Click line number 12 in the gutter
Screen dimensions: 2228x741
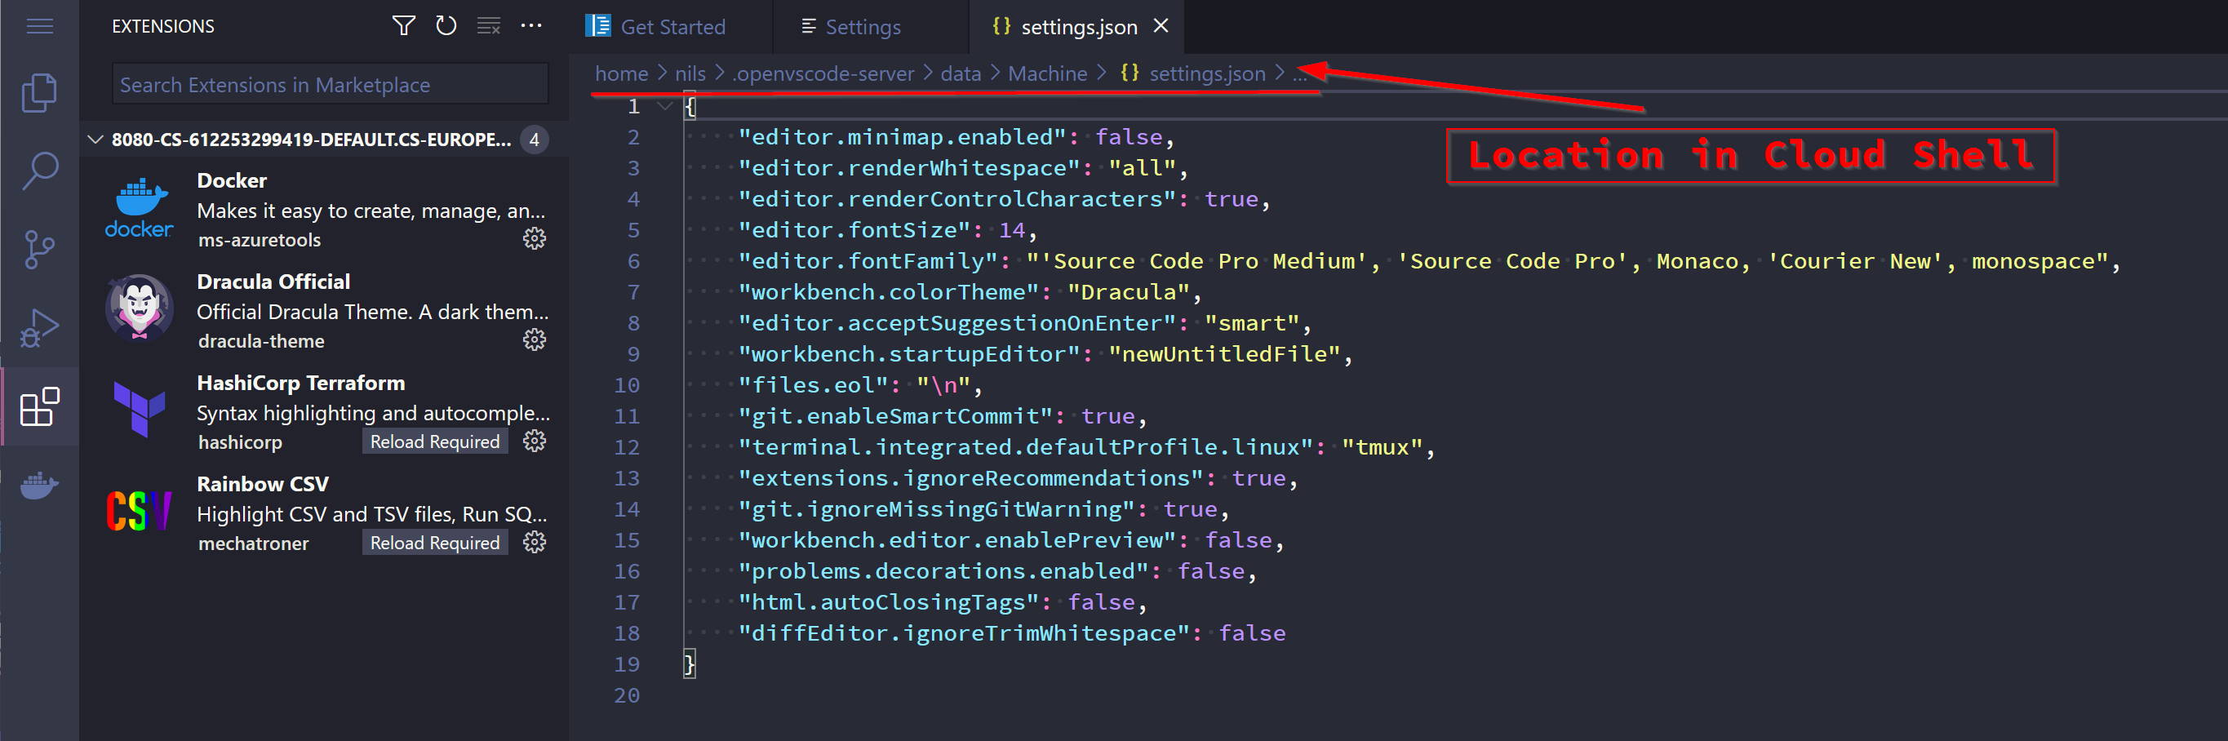(x=626, y=447)
